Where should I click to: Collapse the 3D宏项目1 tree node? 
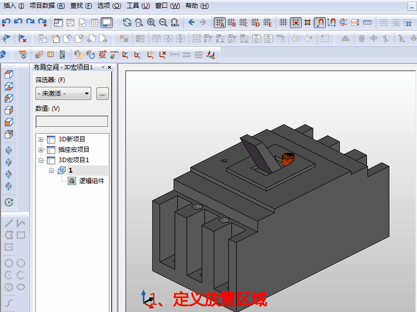[x=41, y=160]
